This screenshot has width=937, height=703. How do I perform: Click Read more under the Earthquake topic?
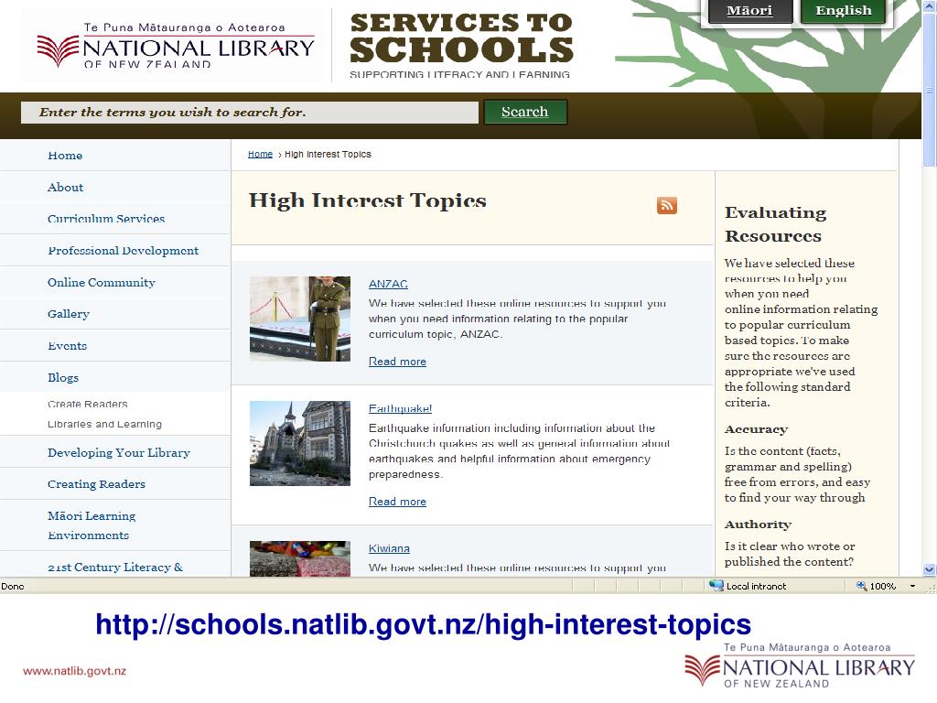coord(397,502)
